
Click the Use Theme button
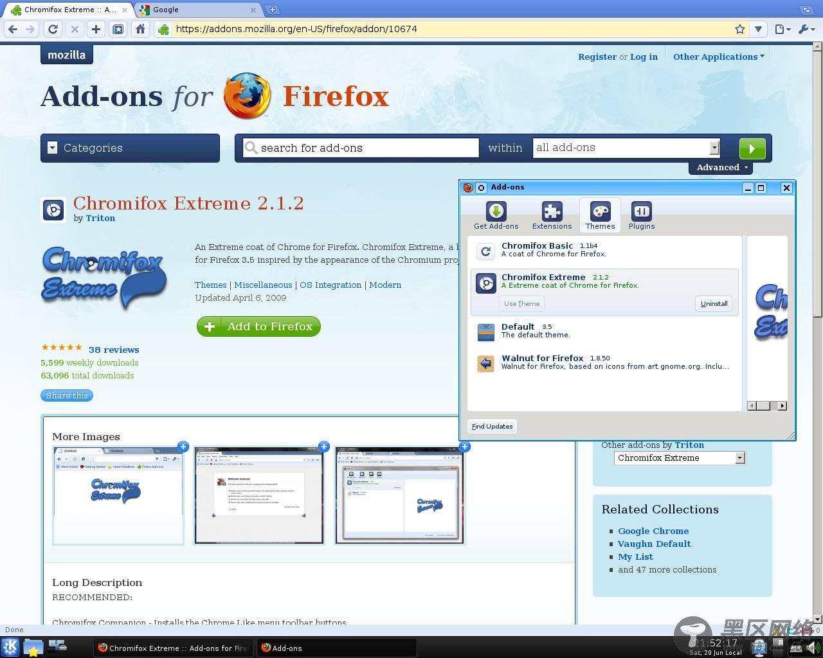tap(522, 303)
